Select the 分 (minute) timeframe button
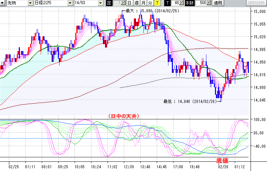 (150, 3)
